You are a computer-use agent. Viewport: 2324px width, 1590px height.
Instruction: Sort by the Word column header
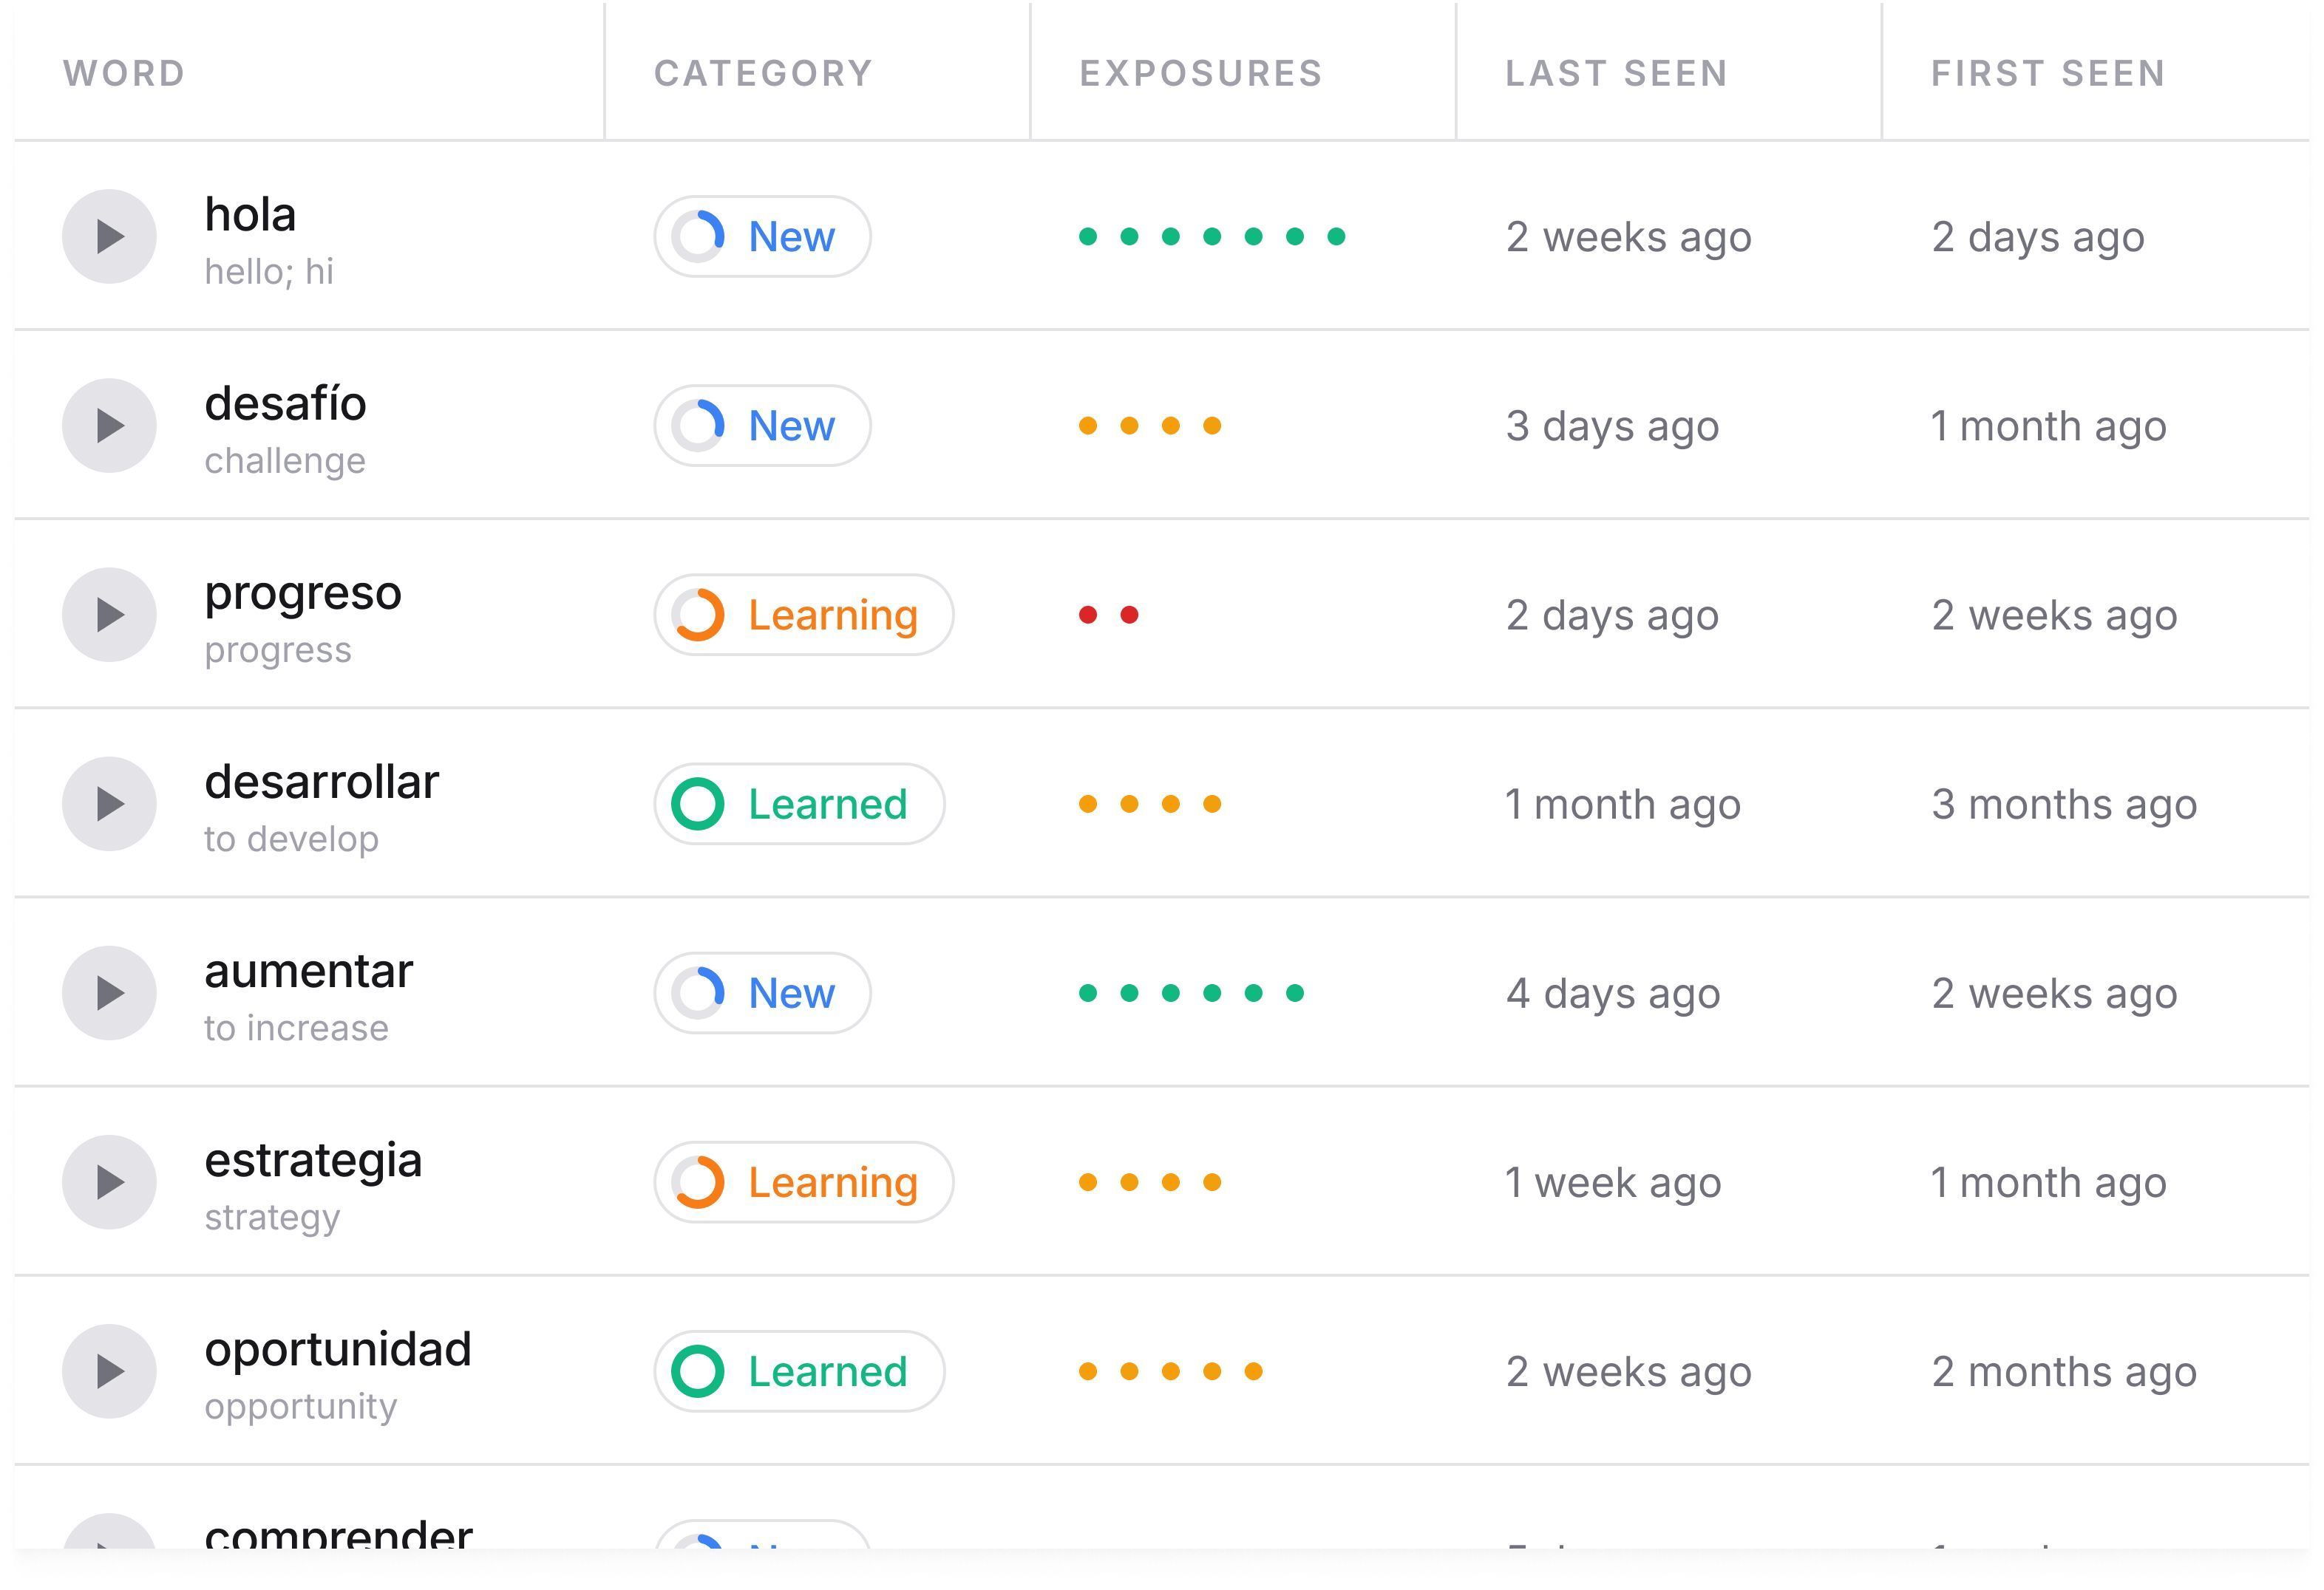coord(124,73)
